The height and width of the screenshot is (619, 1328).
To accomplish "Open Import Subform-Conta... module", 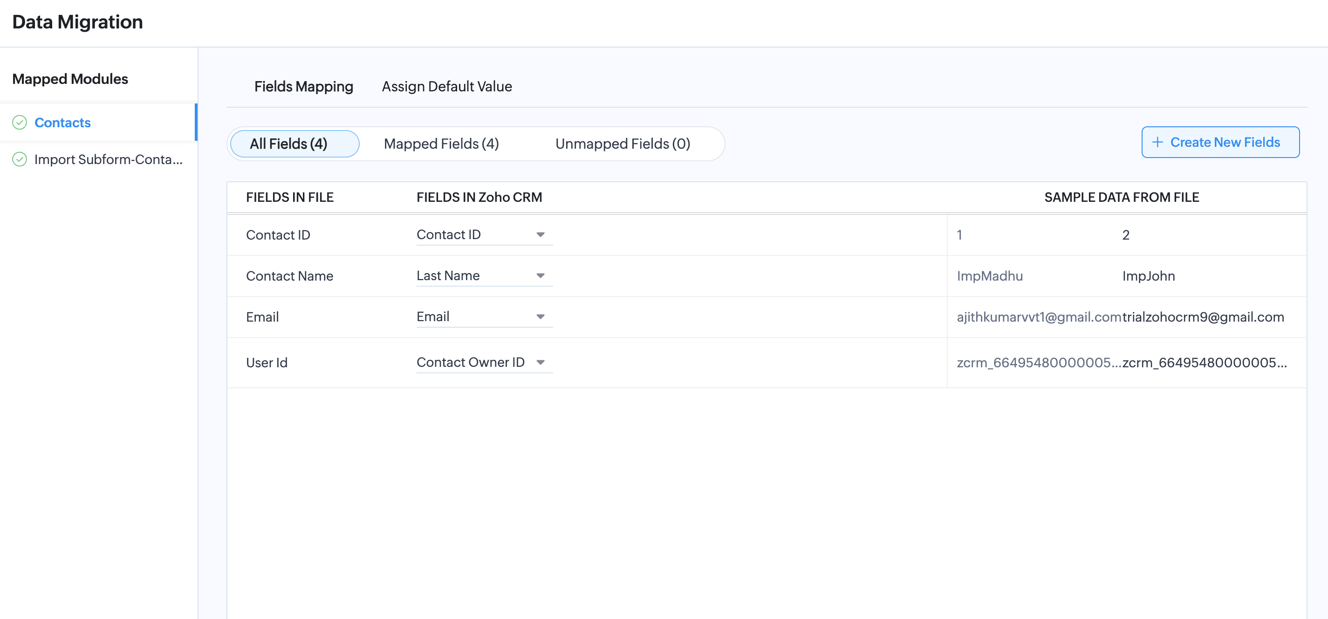I will [x=108, y=159].
